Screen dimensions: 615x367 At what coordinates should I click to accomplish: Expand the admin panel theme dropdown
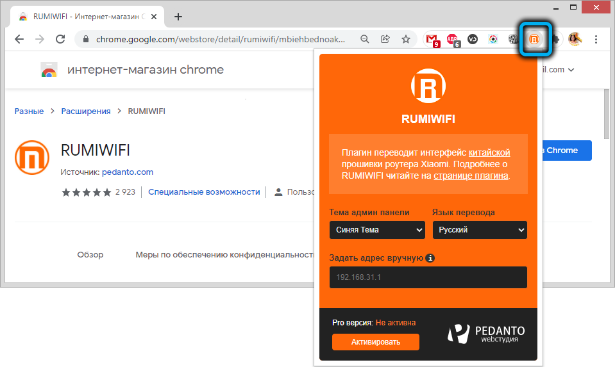coord(377,230)
